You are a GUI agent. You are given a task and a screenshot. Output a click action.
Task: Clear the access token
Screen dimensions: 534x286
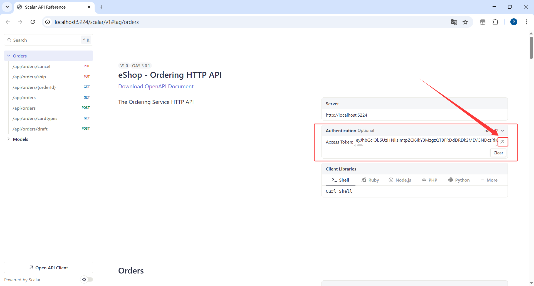click(498, 153)
